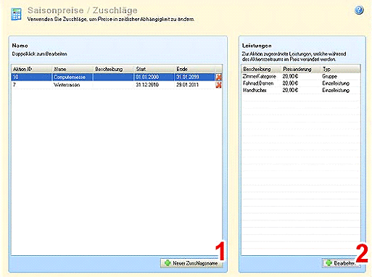Screen dimensions: 372x277
Task: Click green plus icon on Bearbeiten
Action: pyautogui.click(x=328, y=263)
